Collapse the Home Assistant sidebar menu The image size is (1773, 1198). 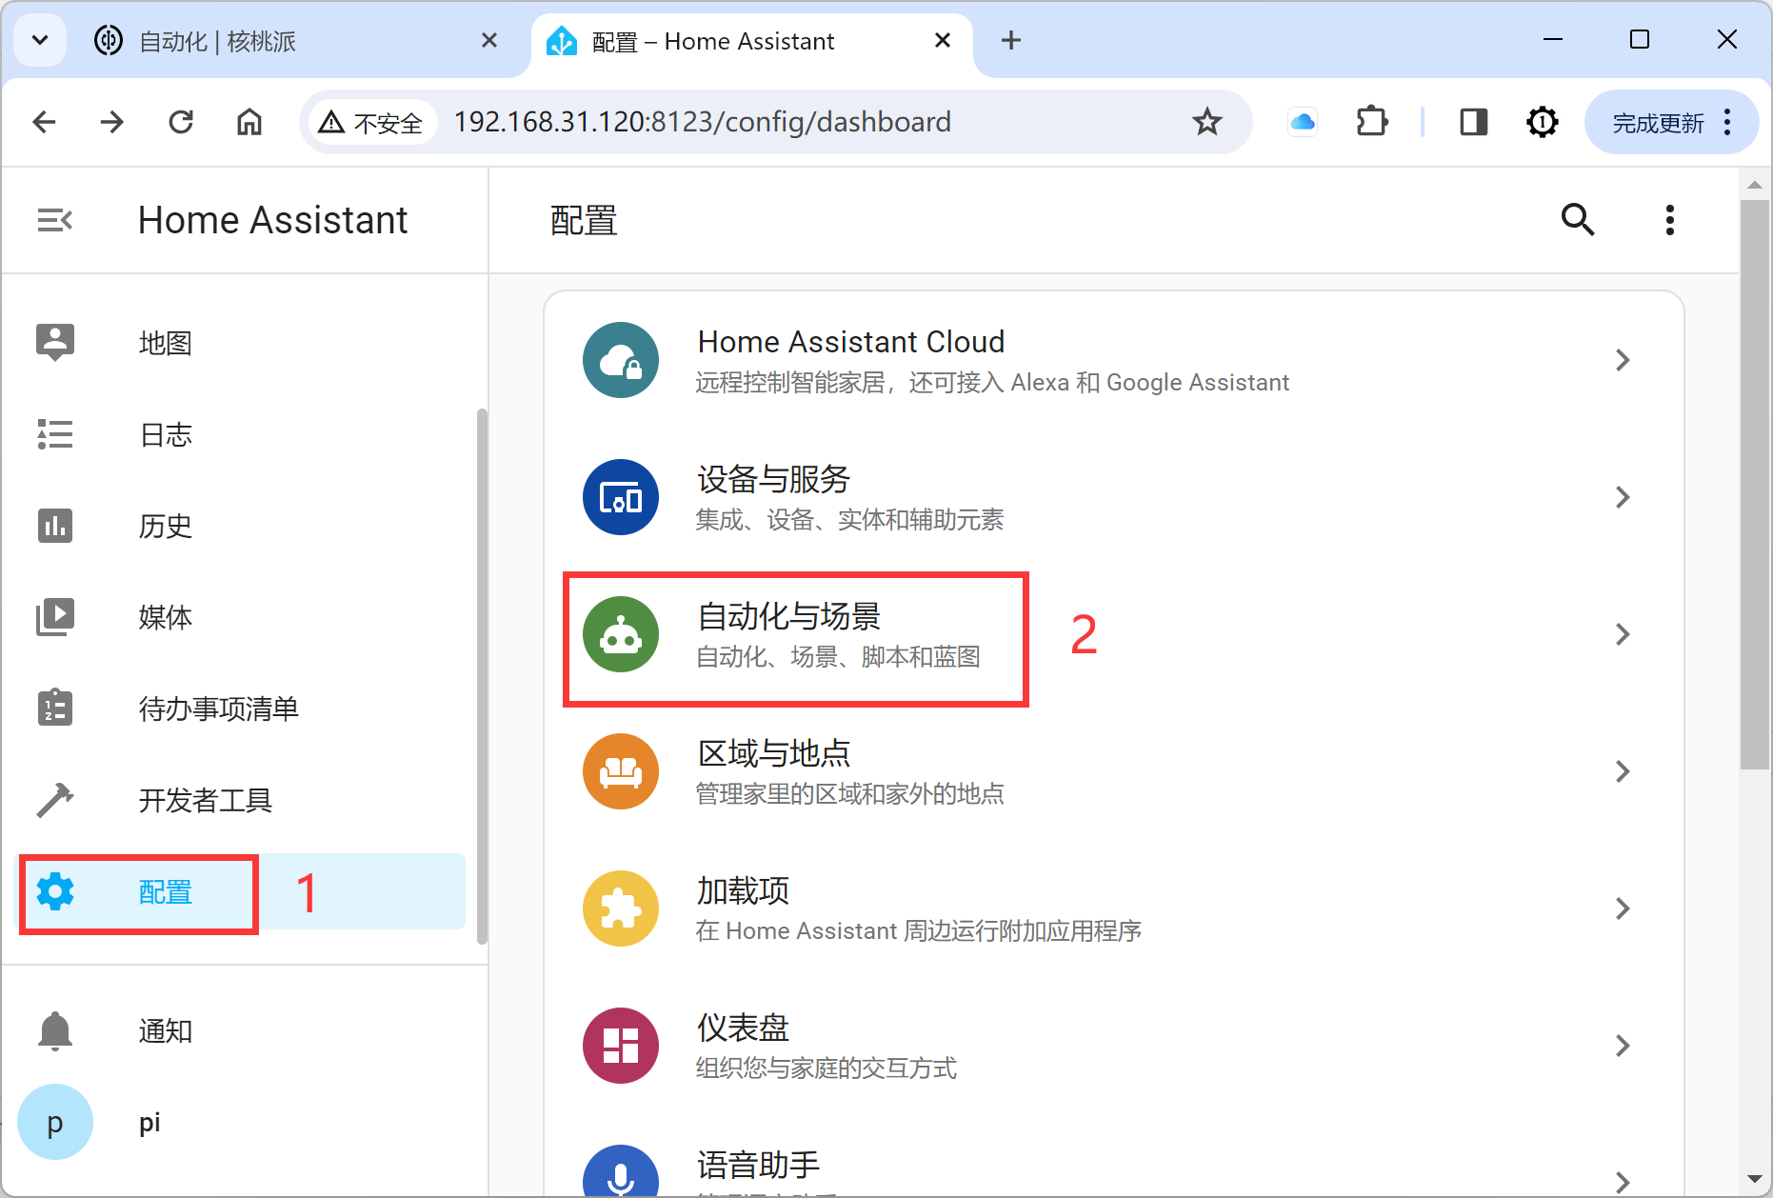(x=54, y=220)
